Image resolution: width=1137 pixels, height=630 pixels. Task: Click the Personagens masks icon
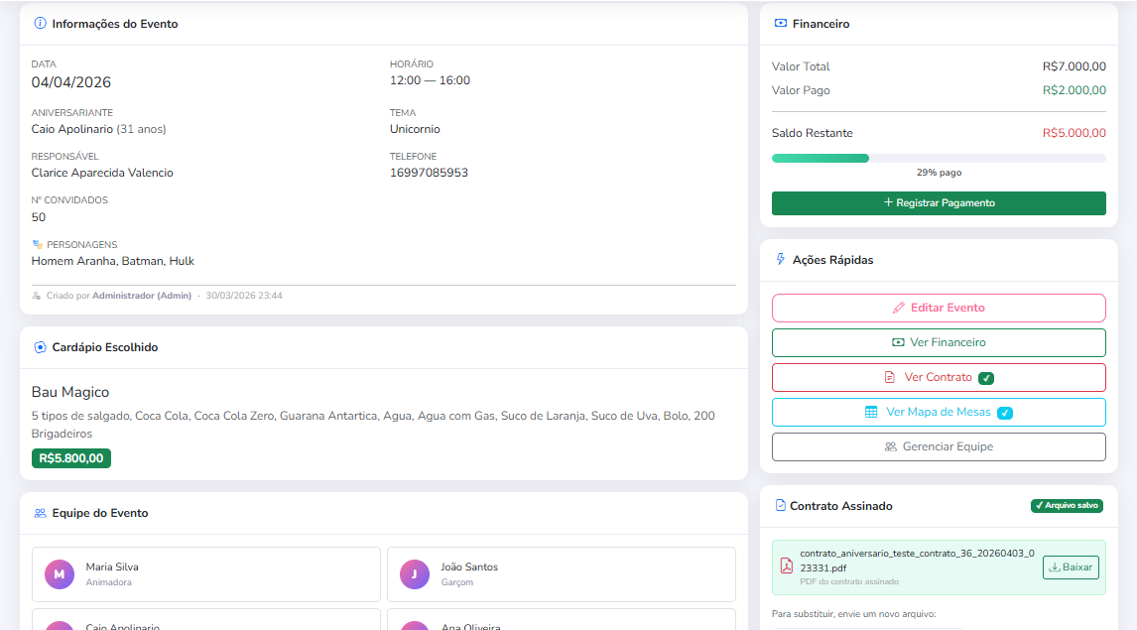38,244
